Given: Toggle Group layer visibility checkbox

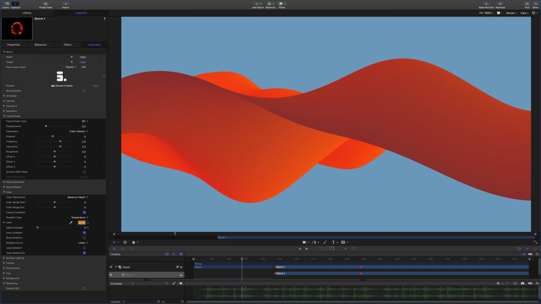Looking at the screenshot, I should [111, 267].
